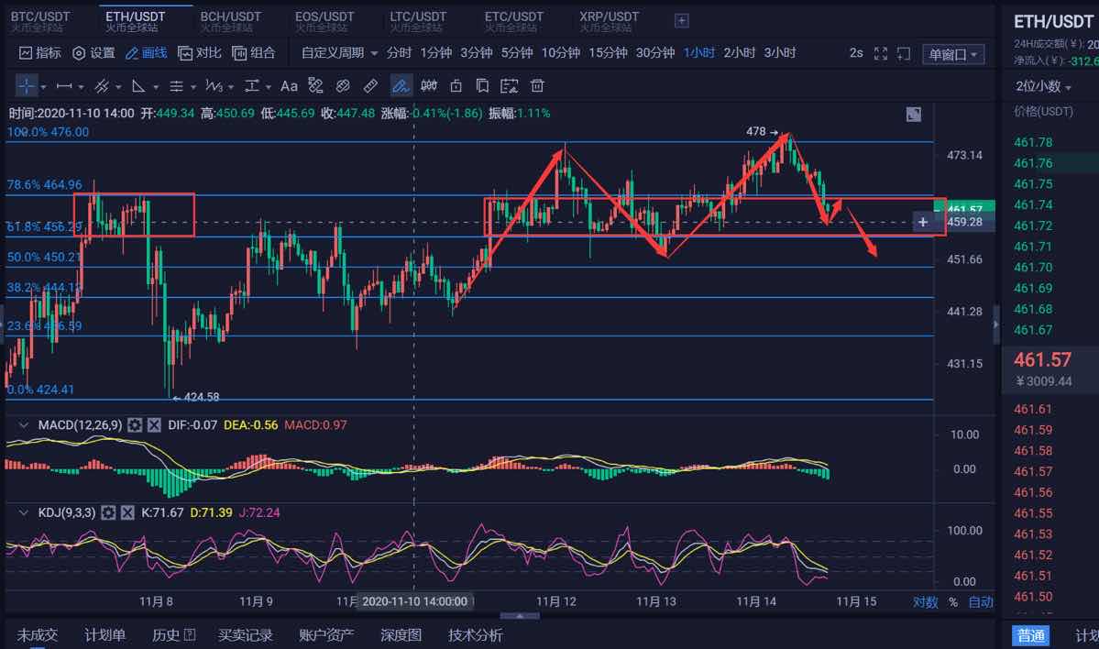Open the 技术分析 tab at bottom

pyautogui.click(x=475, y=634)
